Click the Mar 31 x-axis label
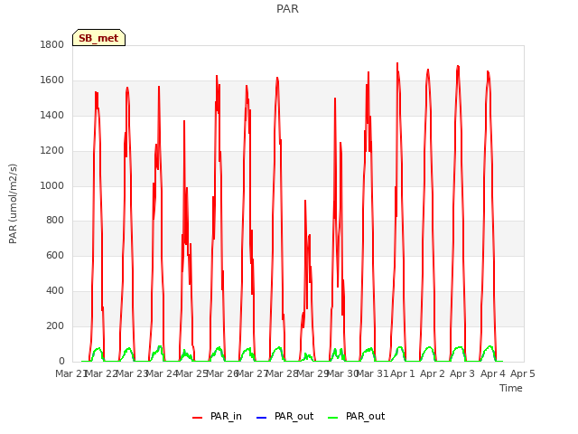Image resolution: width=578 pixels, height=434 pixels. click(x=373, y=373)
